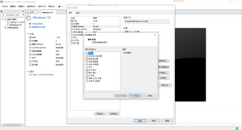Select the 声卡 speaker icon in wizard list
The height and width of the screenshot is (130, 242).
pos(87,67)
